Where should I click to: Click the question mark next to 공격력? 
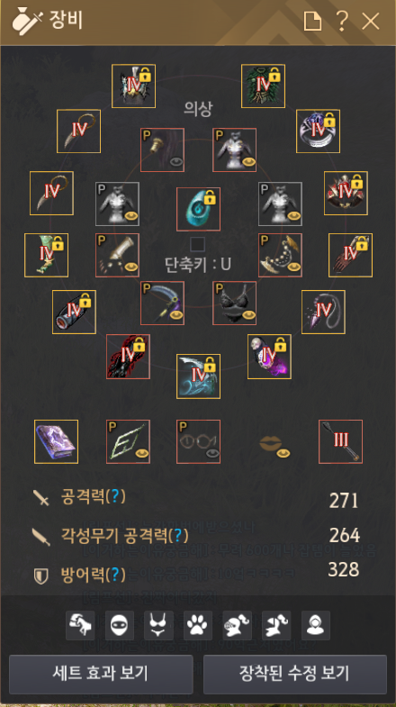[x=115, y=497]
